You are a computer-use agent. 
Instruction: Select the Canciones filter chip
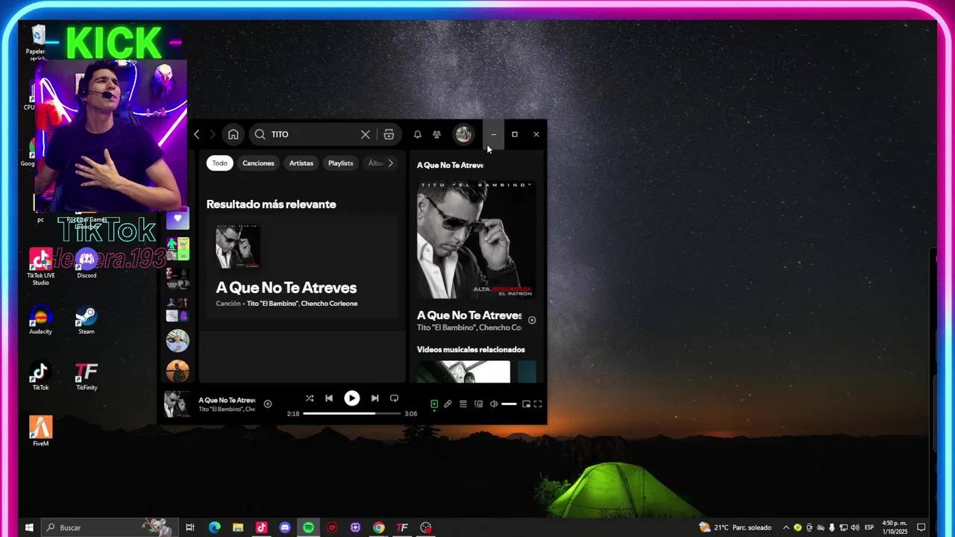click(258, 163)
